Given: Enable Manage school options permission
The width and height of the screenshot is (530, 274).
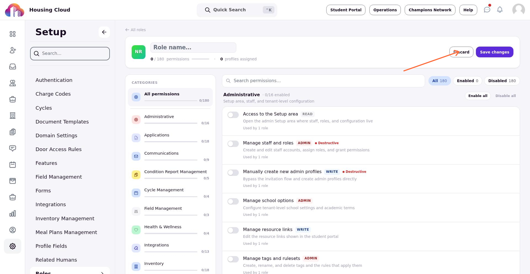Looking at the screenshot, I should pos(233,202).
